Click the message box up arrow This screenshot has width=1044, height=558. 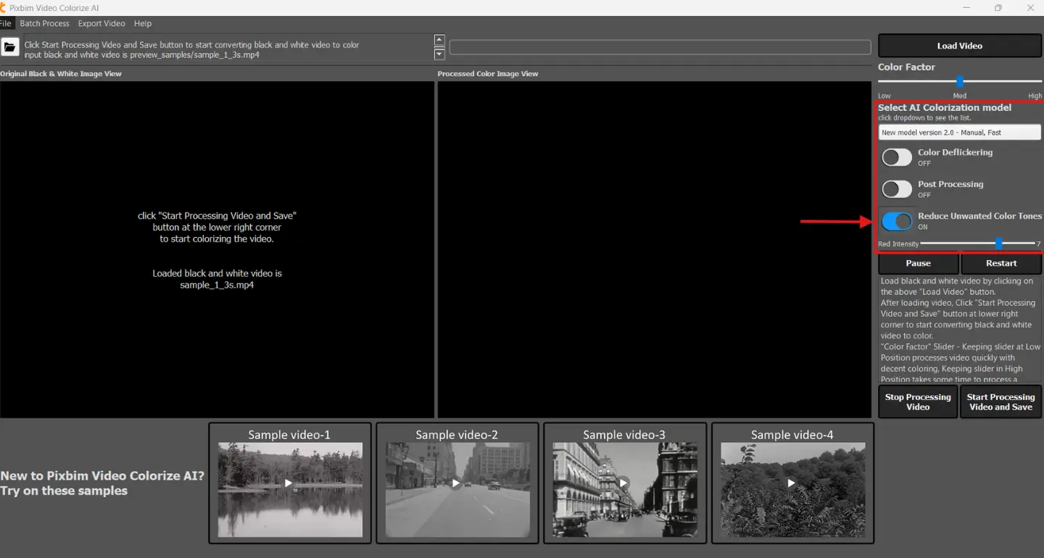(x=439, y=40)
